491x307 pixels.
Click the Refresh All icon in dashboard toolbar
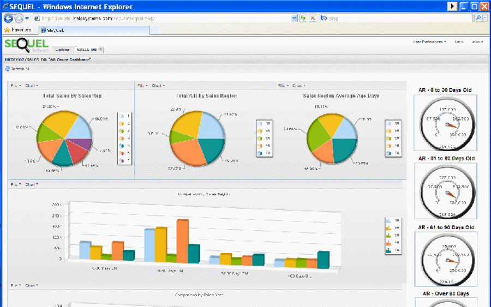point(7,69)
